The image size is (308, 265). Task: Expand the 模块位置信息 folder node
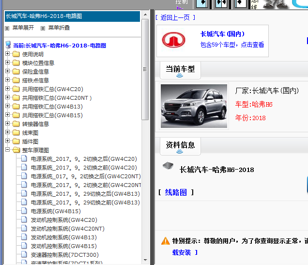[x=7, y=62]
